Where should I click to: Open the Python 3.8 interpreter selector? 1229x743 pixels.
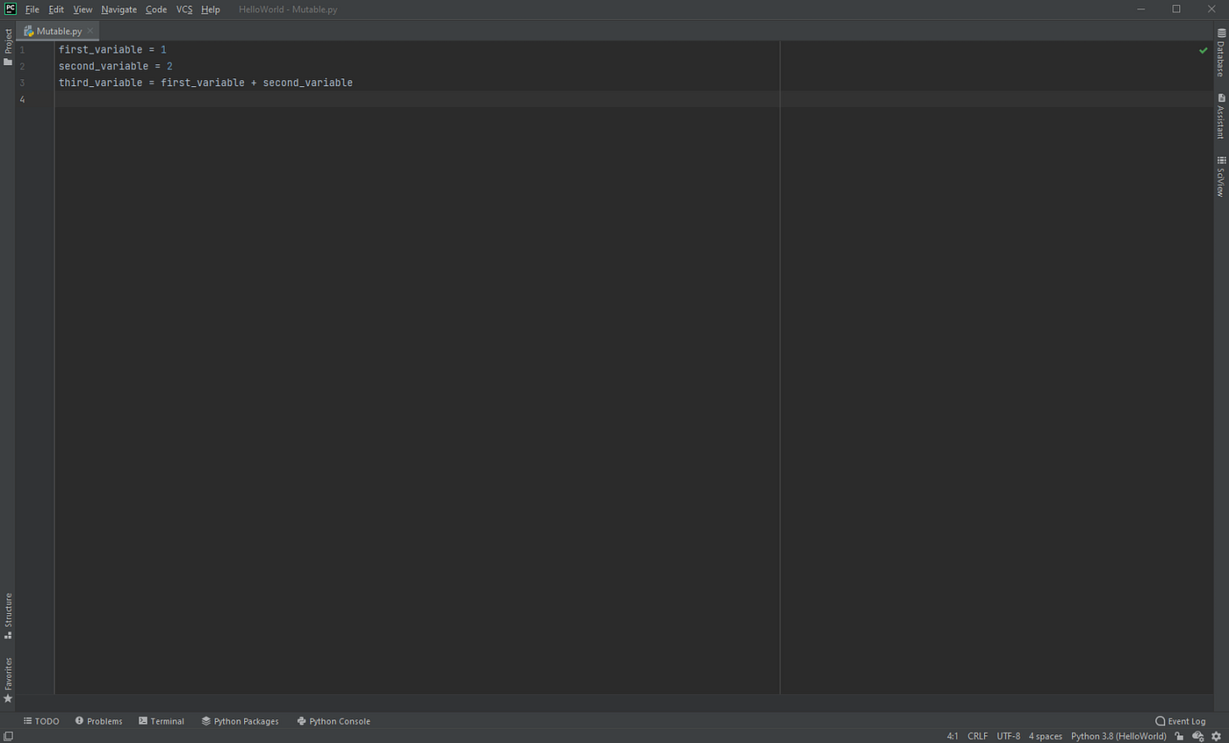1118,736
